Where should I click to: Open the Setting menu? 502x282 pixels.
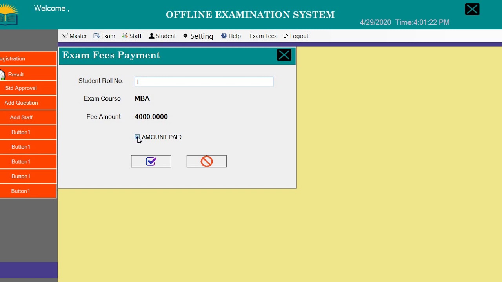(x=198, y=36)
